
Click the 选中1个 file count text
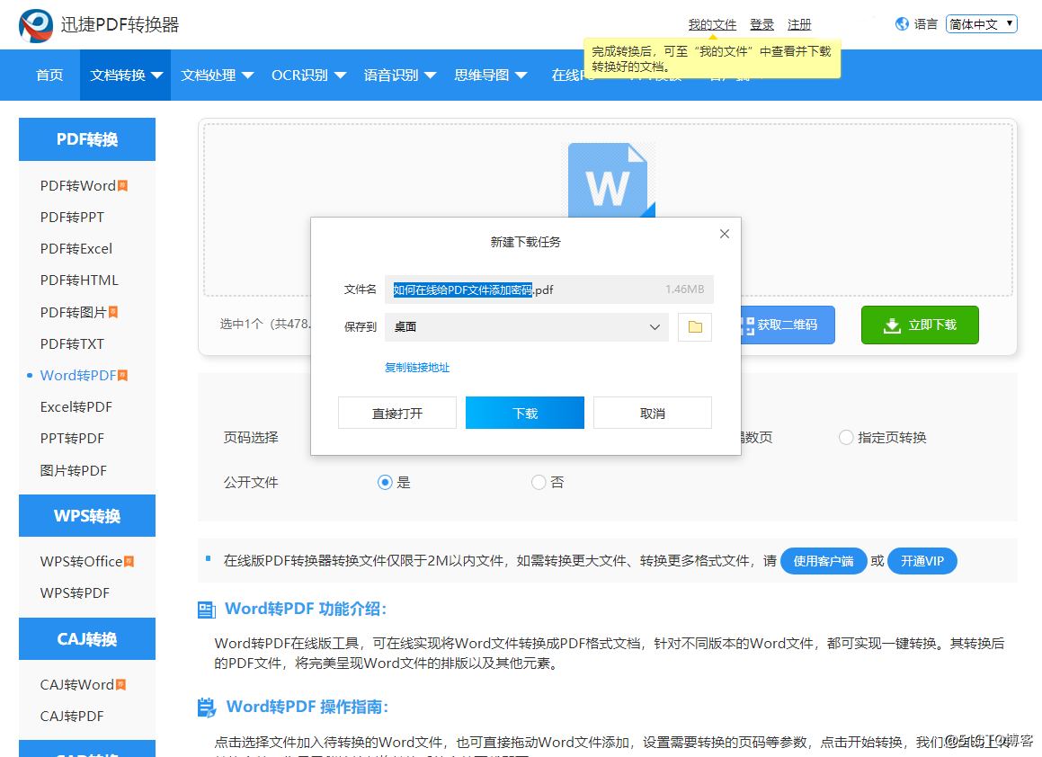[265, 324]
